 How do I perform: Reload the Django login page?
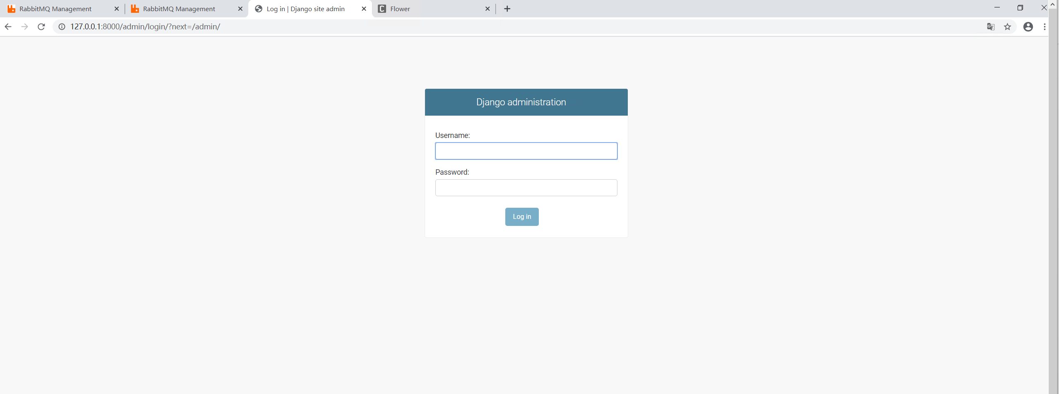[x=41, y=27]
